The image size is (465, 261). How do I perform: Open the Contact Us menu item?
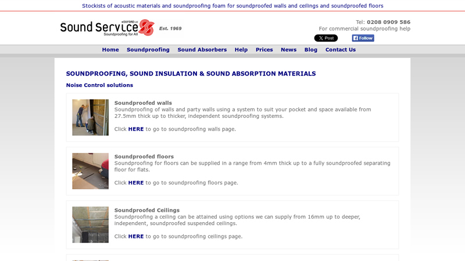pos(341,50)
